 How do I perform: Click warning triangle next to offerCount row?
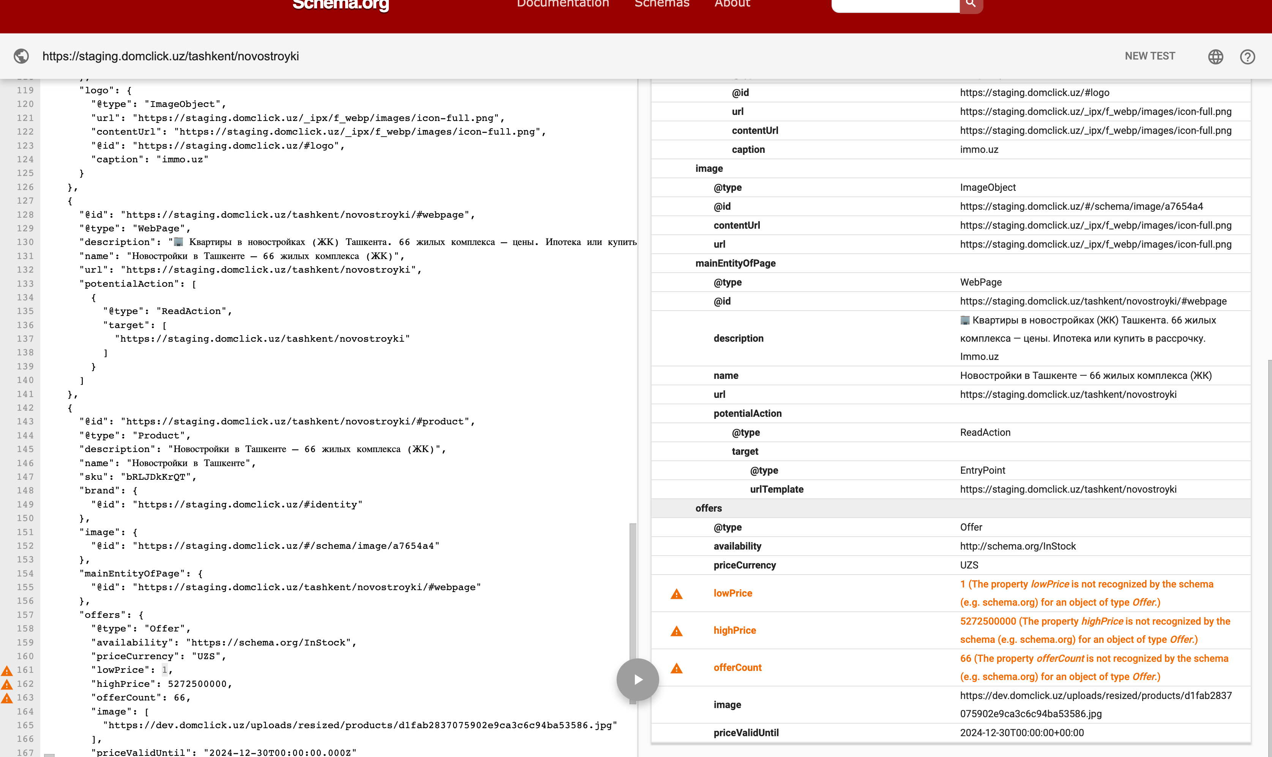[676, 668]
